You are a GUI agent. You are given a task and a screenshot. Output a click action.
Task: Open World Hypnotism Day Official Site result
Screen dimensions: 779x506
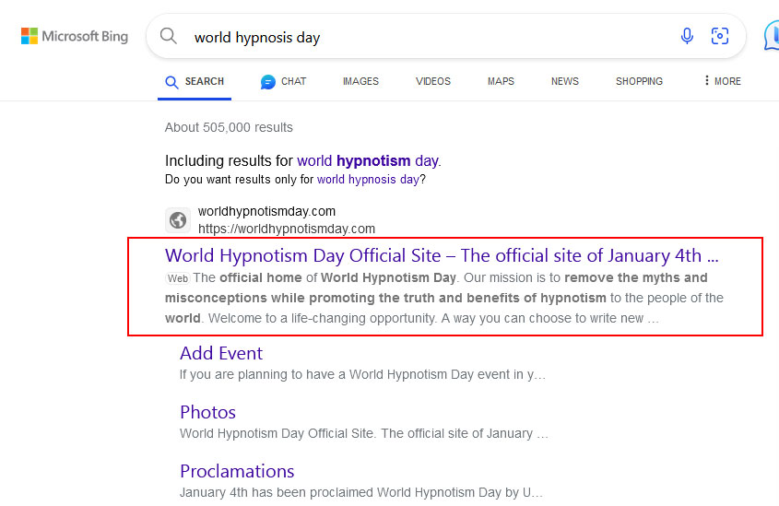click(442, 255)
